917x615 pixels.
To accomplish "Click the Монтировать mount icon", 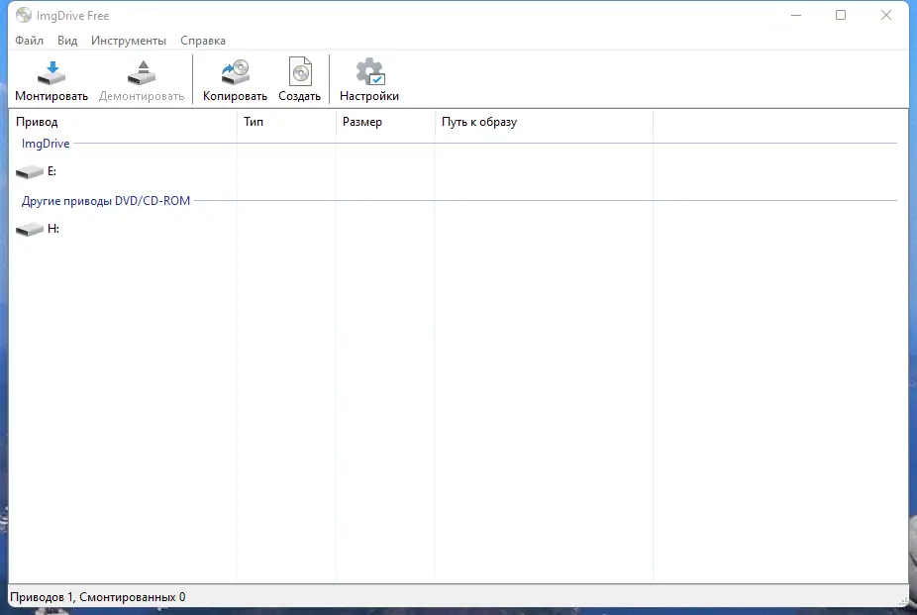I will pyautogui.click(x=51, y=72).
